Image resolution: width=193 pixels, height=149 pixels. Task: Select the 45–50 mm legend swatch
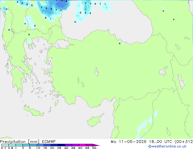89,145
